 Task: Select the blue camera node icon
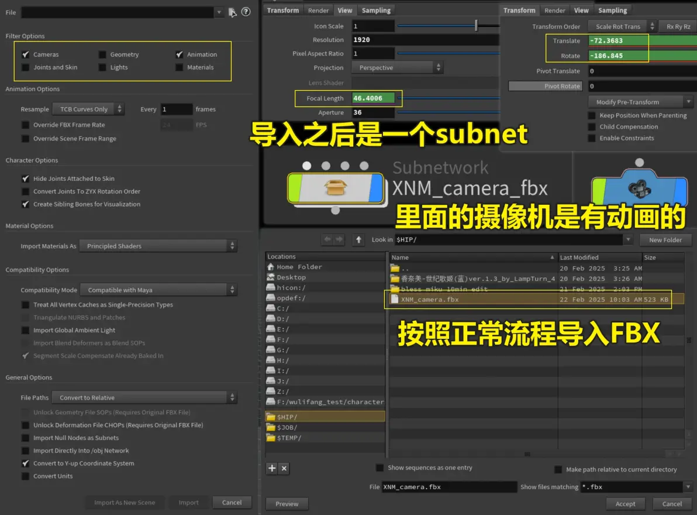pyautogui.click(x=640, y=188)
